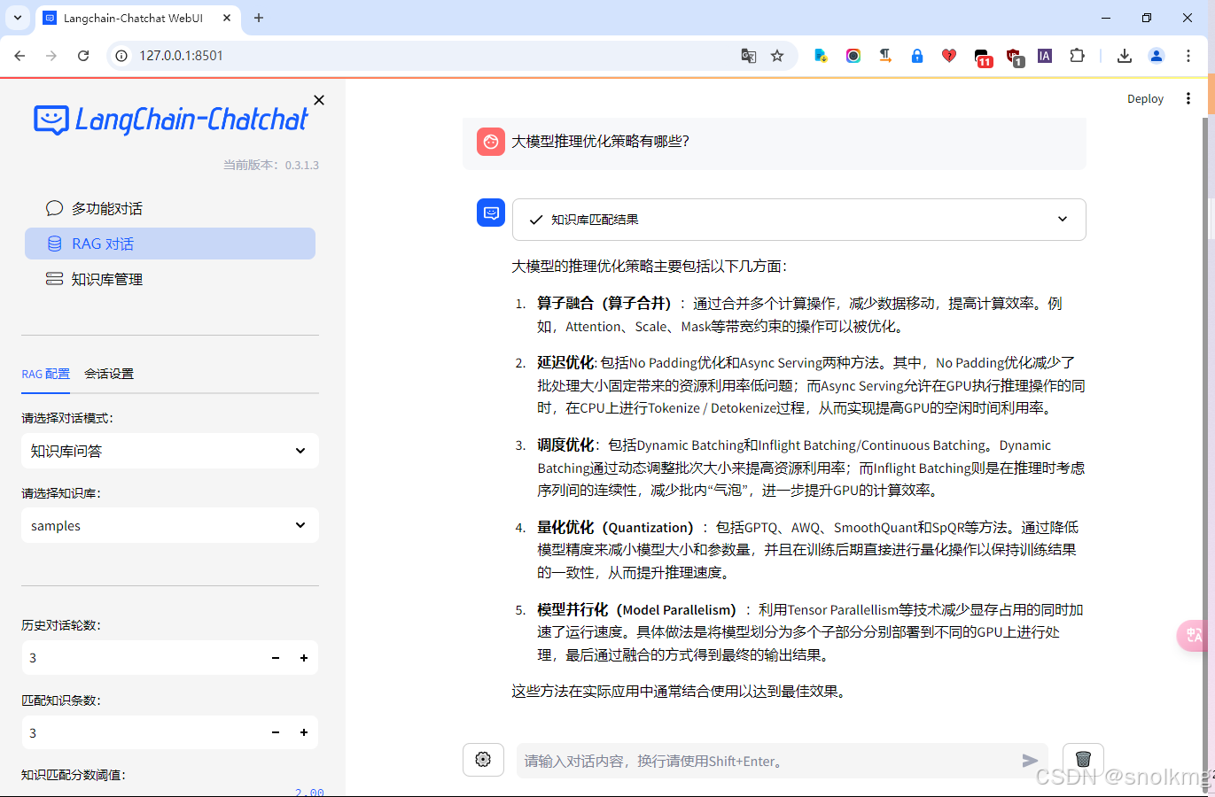Bookmark the page with the star icon
The image size is (1215, 797).
777,56
